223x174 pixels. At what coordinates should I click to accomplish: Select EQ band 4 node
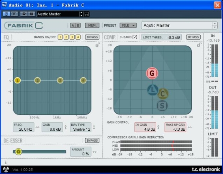pyautogui.click(x=83, y=81)
